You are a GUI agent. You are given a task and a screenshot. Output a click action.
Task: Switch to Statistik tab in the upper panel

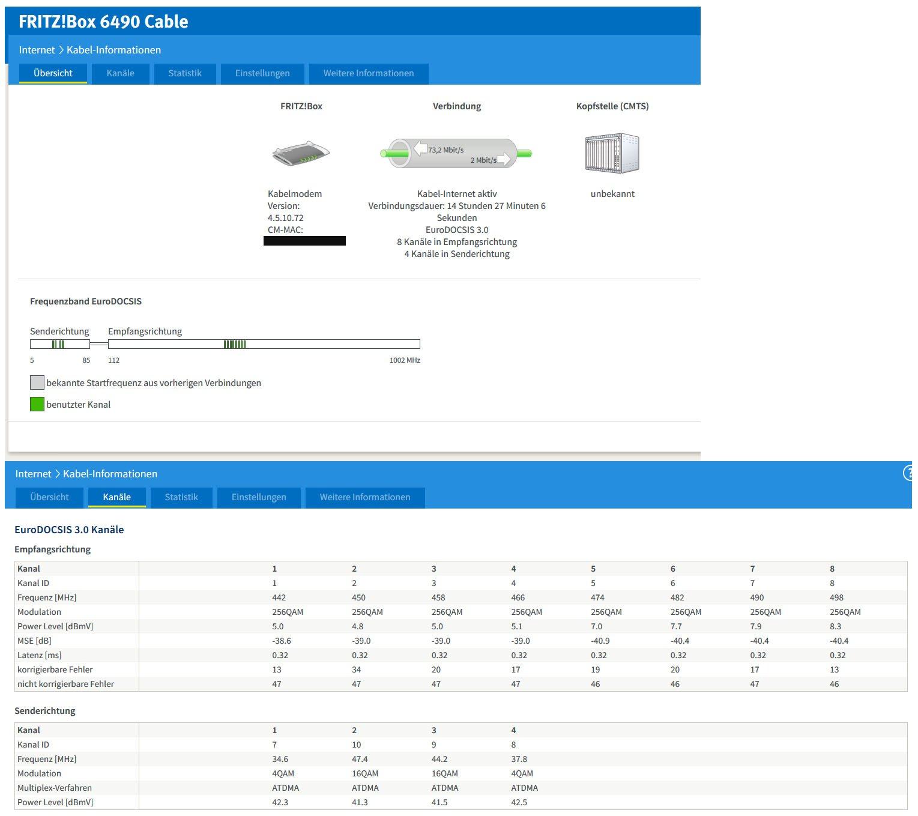pyautogui.click(x=184, y=73)
